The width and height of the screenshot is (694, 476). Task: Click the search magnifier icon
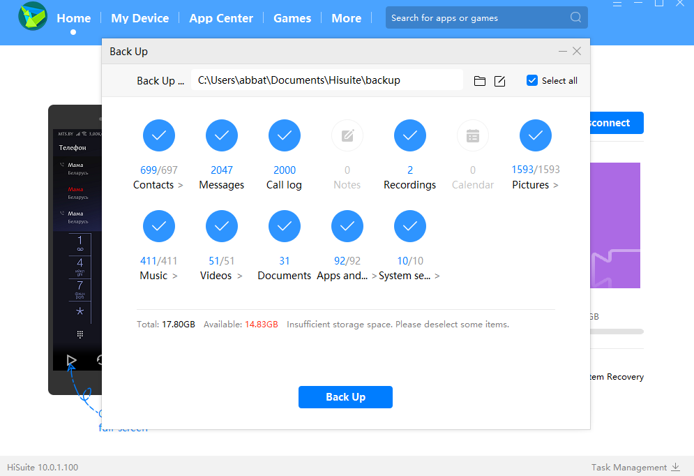tap(575, 17)
